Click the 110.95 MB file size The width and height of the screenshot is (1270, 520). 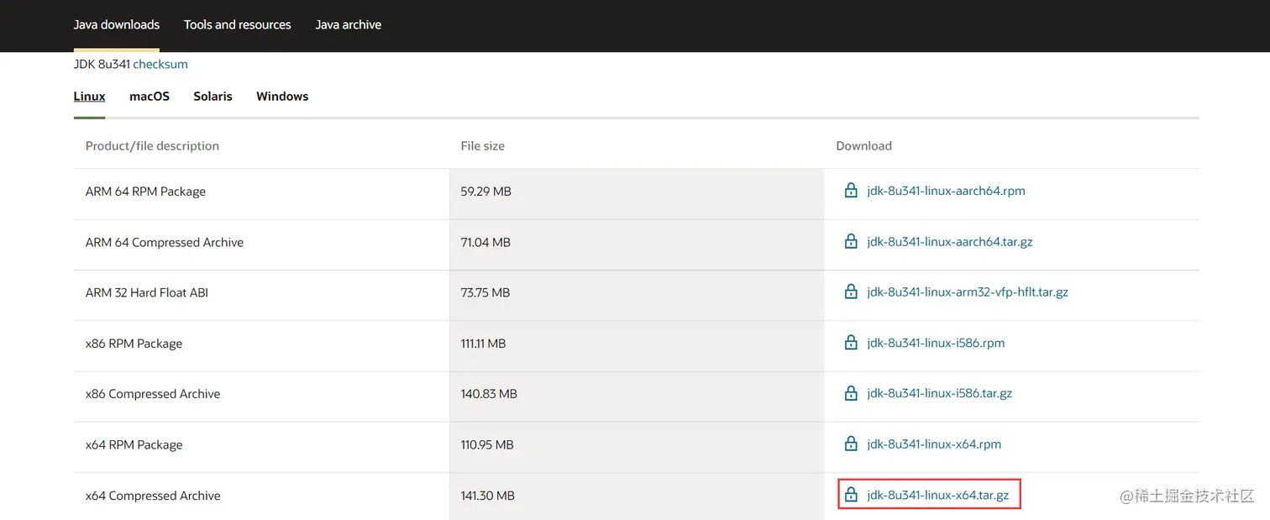pyautogui.click(x=487, y=444)
